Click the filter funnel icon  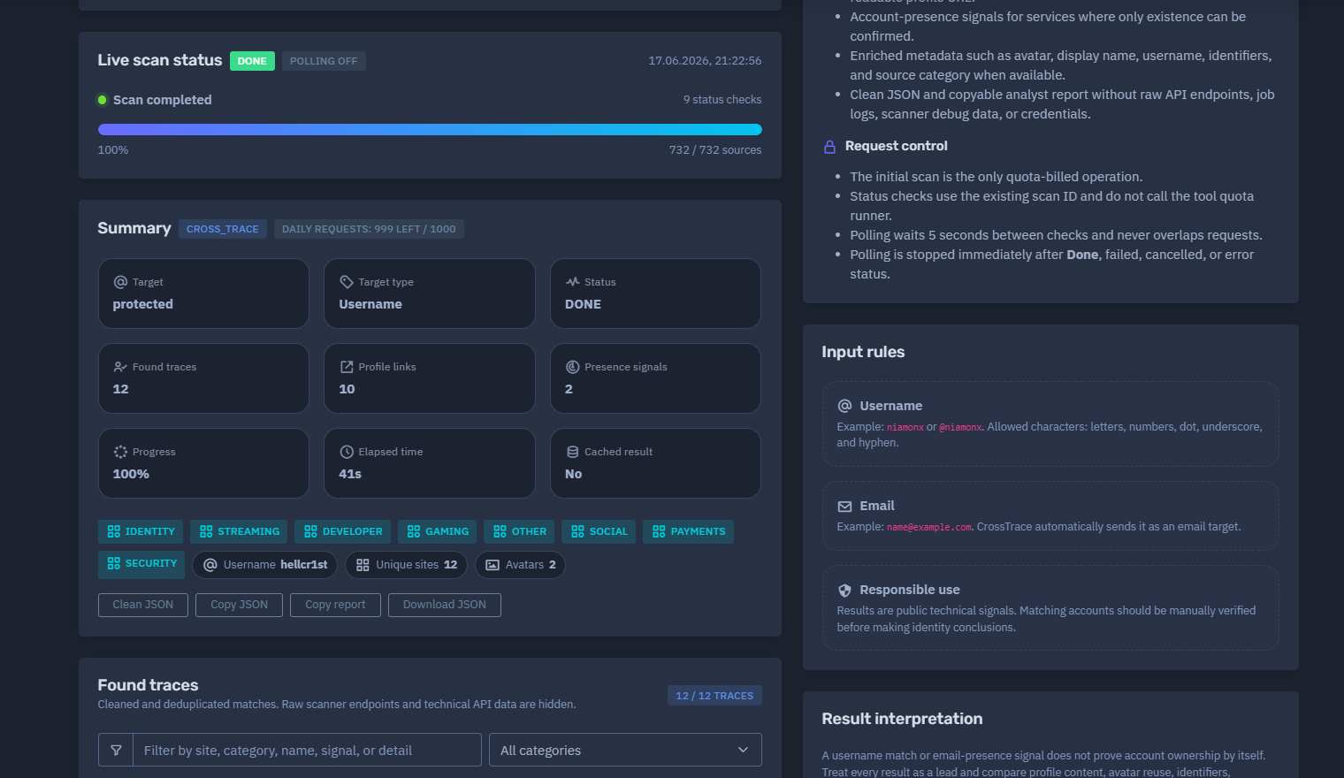tap(116, 750)
